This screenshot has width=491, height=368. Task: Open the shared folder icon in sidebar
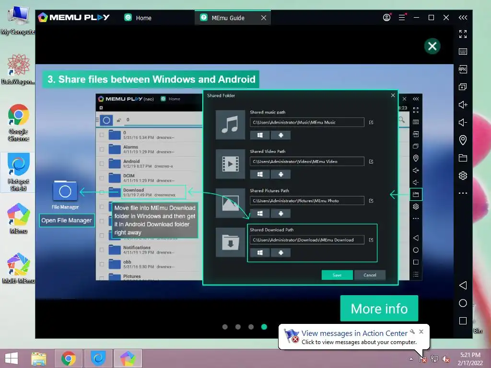463,158
